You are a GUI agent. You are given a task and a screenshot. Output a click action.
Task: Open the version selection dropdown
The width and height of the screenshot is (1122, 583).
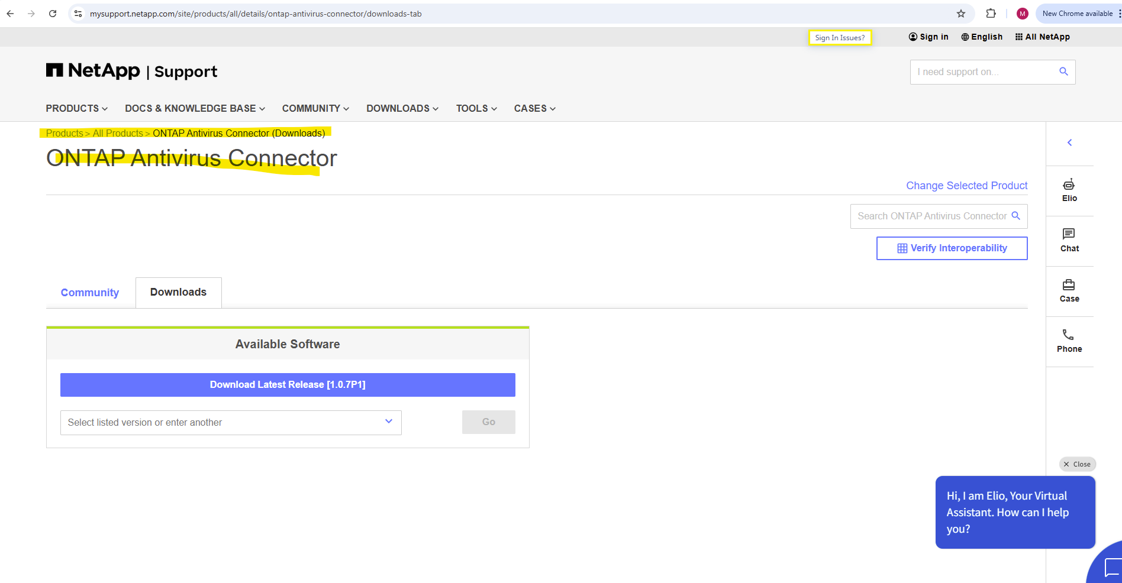[x=231, y=423]
